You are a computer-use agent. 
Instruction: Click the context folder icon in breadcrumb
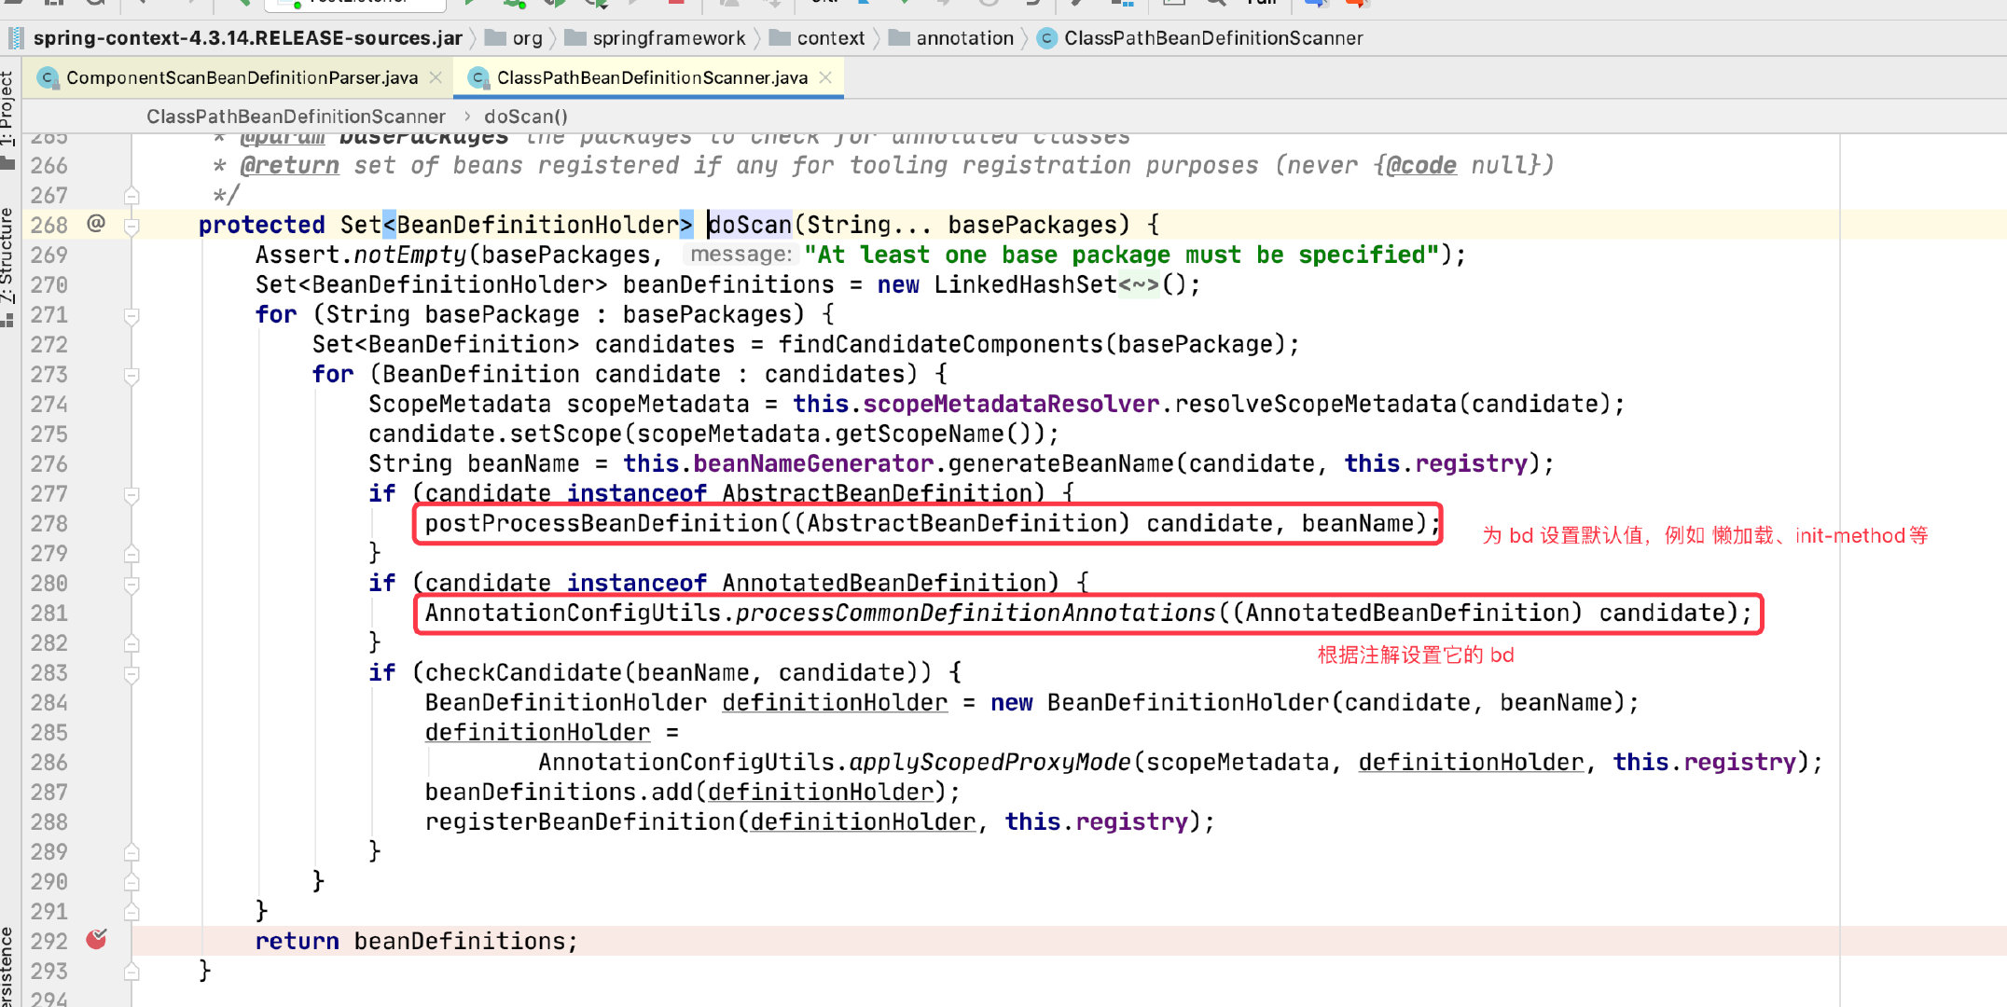[x=780, y=38]
